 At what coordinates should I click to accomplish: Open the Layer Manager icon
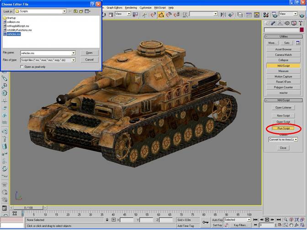point(240,15)
